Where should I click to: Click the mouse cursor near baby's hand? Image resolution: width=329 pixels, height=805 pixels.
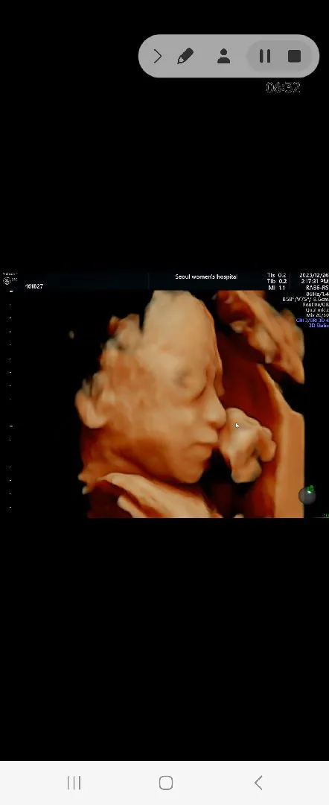(x=237, y=426)
